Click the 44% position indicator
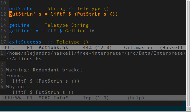 [87, 48]
